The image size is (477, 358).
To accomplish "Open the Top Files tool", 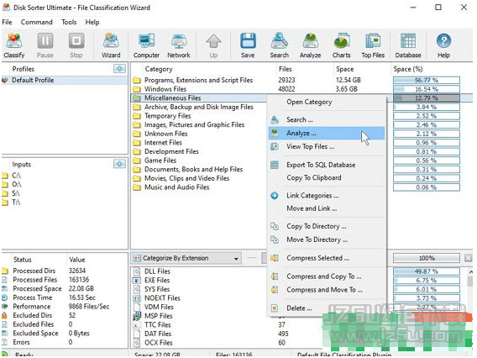I will (373, 45).
